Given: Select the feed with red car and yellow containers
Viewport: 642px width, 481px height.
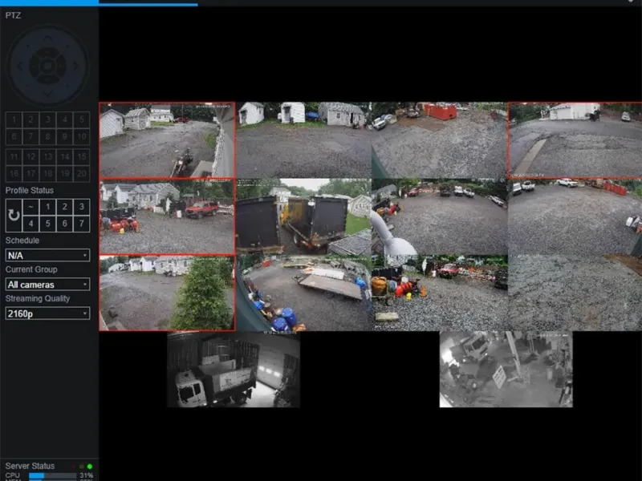Looking at the screenshot, I should pyautogui.click(x=439, y=293).
